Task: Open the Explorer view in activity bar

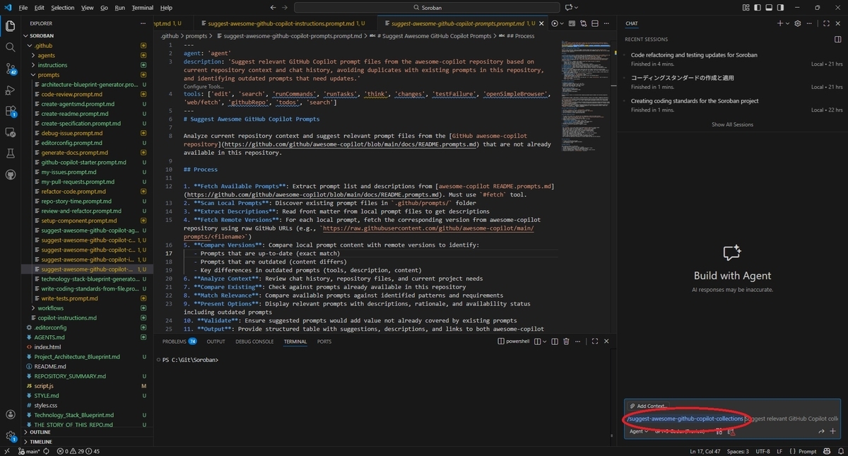Action: coord(10,26)
